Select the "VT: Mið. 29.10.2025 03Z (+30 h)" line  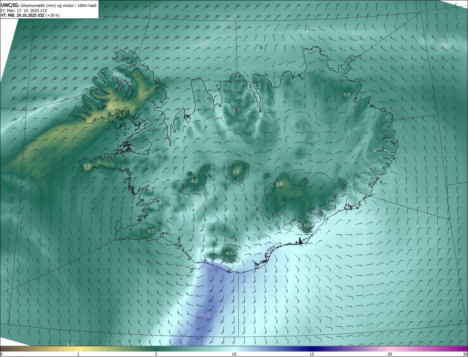click(x=30, y=15)
